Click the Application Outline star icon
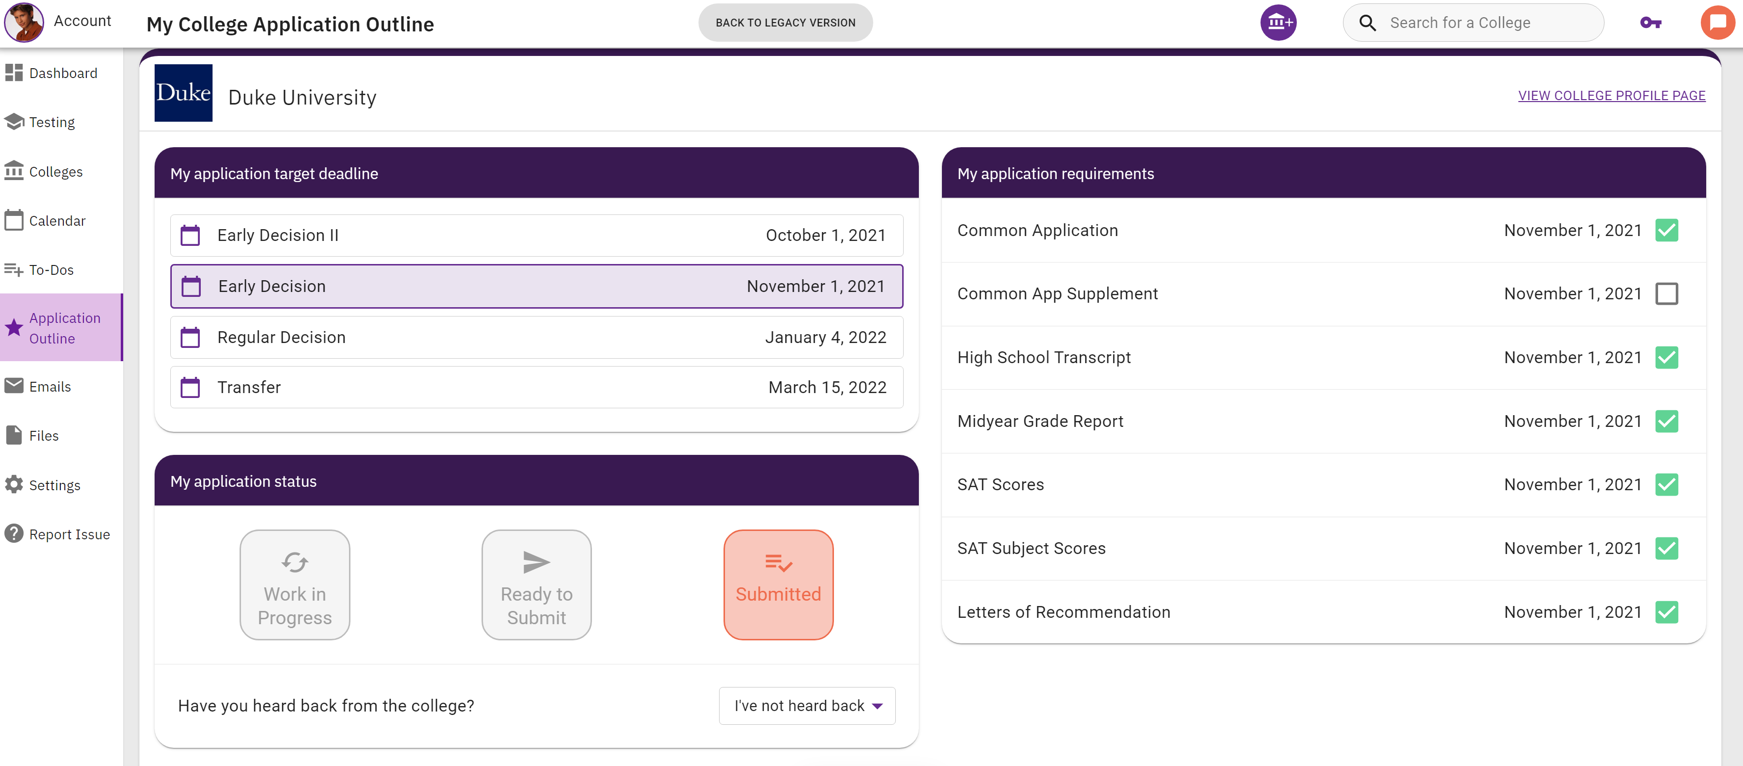This screenshot has height=766, width=1743. tap(14, 327)
